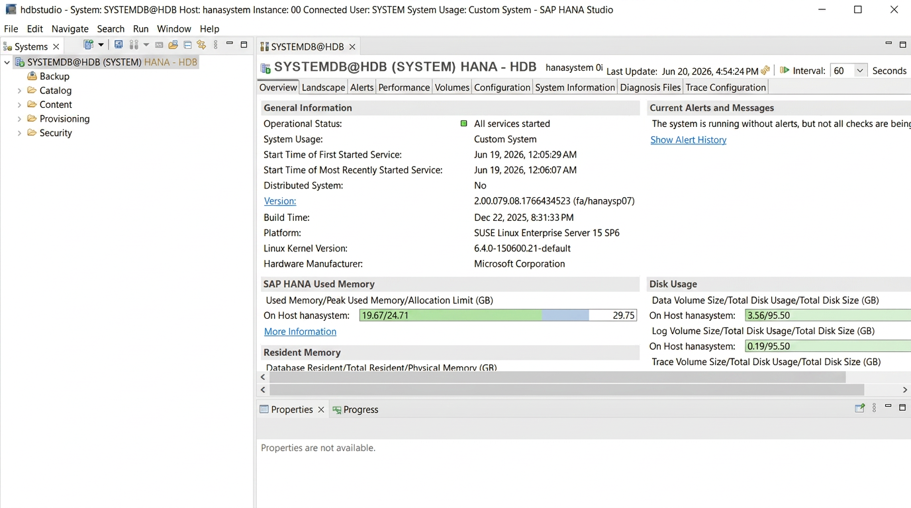Open the Navigate menu
Screen dimensions: 911x508
(x=70, y=28)
